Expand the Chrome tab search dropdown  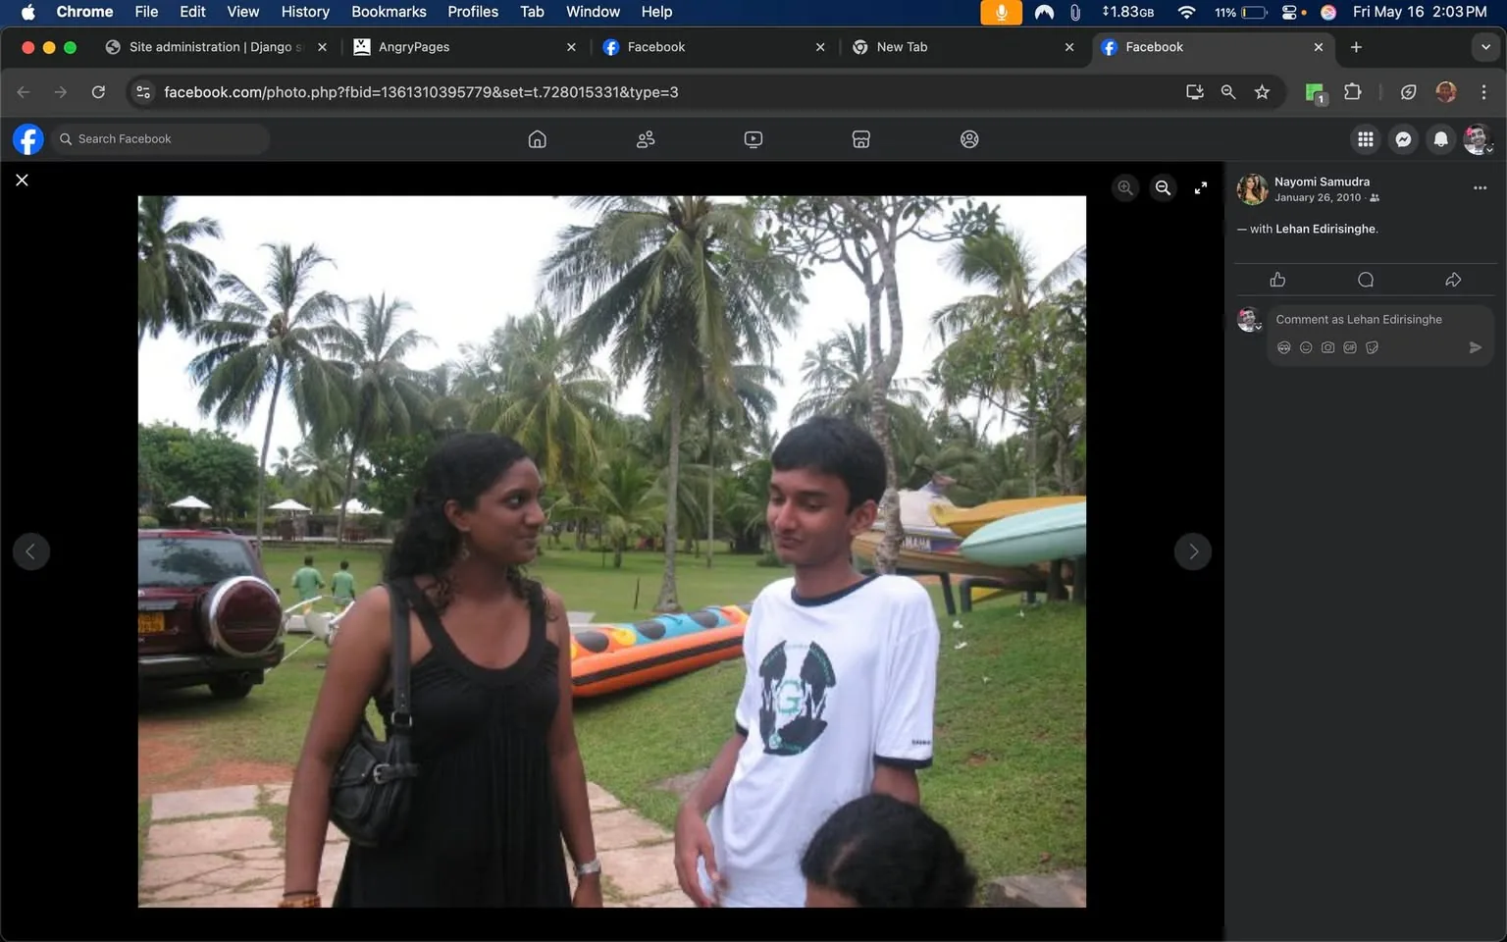1485,47
